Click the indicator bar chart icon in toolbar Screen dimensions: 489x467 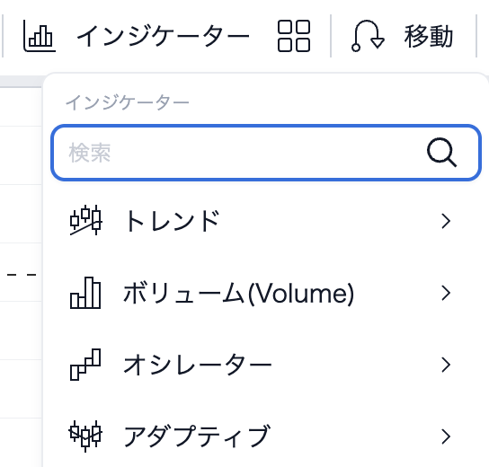[x=40, y=36]
